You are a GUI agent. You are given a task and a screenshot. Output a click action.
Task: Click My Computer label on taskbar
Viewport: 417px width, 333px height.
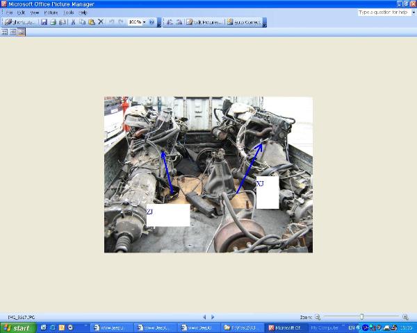[325, 328]
